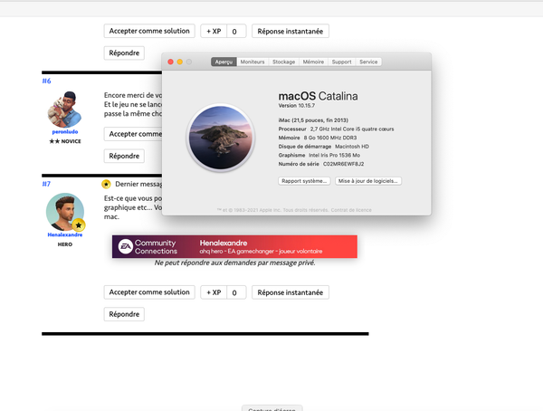This screenshot has height=411, width=543.
Task: Switch to the Stockage tab
Action: coord(283,62)
